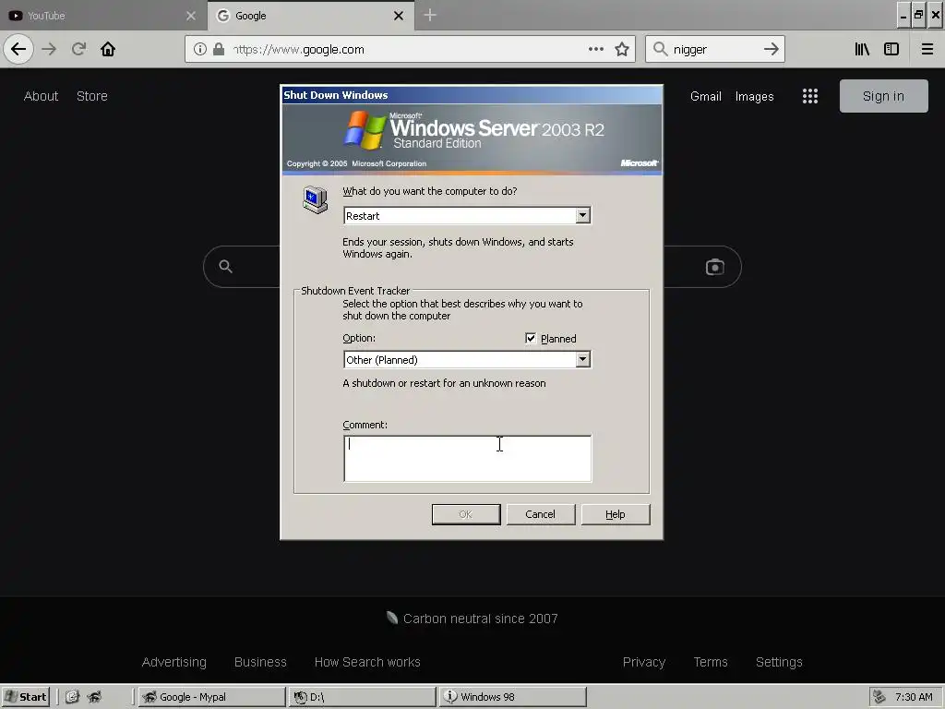Select the Google browser tab
The width and height of the screenshot is (945, 709).
(311, 16)
